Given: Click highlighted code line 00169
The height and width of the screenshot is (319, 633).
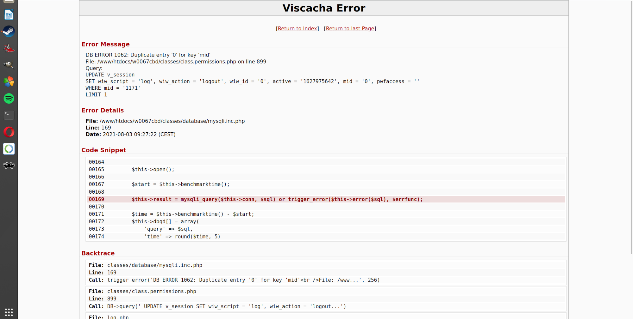Looking at the screenshot, I should 277,199.
